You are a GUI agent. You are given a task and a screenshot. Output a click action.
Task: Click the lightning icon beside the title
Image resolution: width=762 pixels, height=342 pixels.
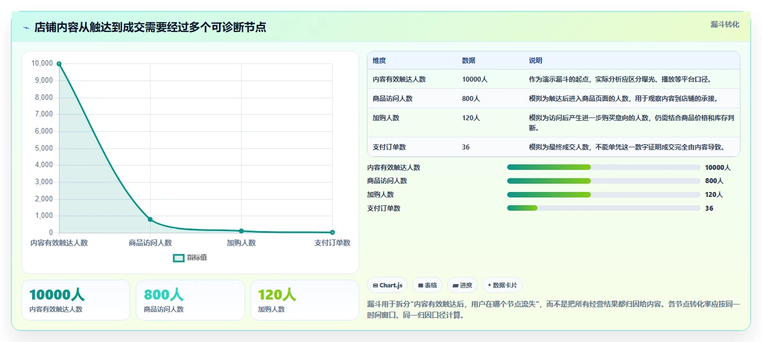26,28
